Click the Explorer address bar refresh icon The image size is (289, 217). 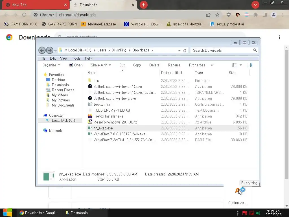pyautogui.click(x=185, y=51)
